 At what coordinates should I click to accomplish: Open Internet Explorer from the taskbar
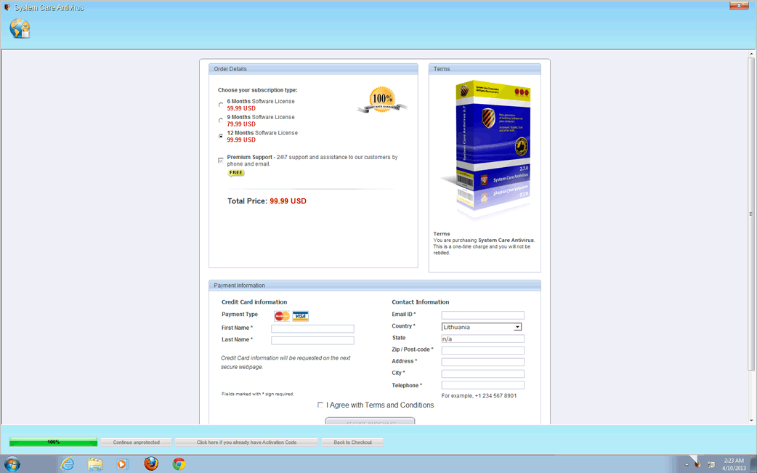[x=68, y=464]
